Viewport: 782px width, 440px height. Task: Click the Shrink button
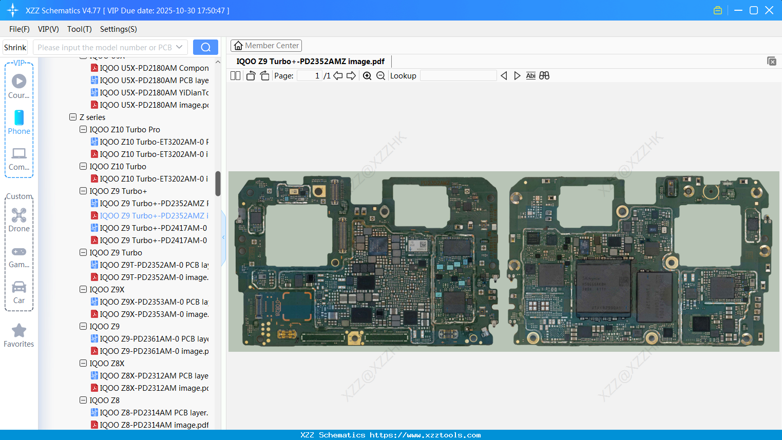click(x=15, y=47)
